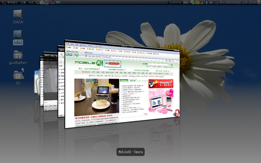Open the red shutdown button in panel
This screenshot has width=261, height=163.
(x=259, y=2)
